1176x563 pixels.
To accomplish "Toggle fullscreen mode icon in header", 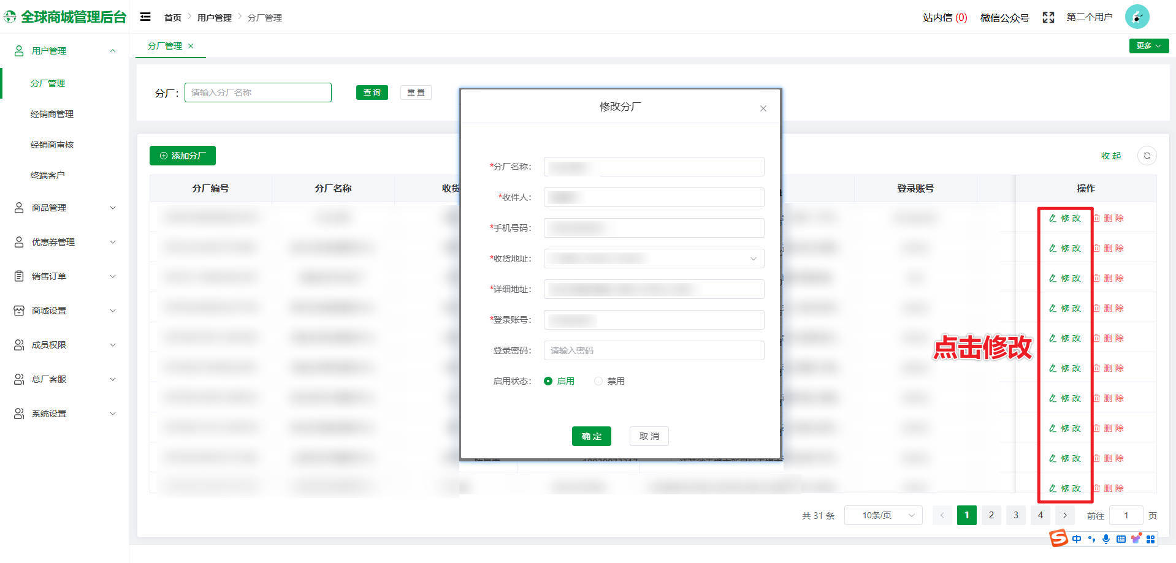I will click(x=1048, y=18).
